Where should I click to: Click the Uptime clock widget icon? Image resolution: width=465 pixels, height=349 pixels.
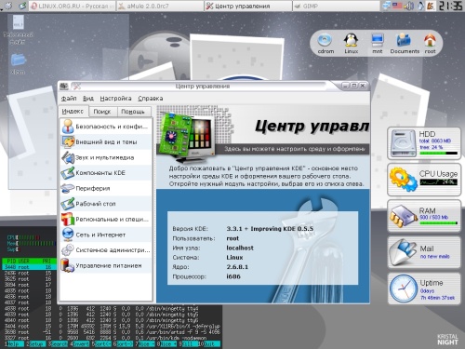click(x=403, y=289)
